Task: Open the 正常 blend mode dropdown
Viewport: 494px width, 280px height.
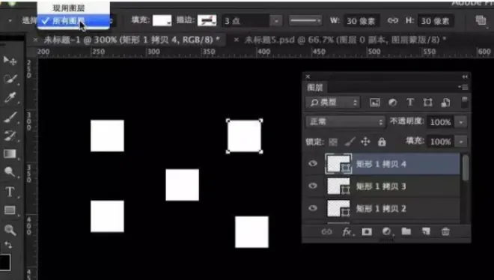Action: 345,121
